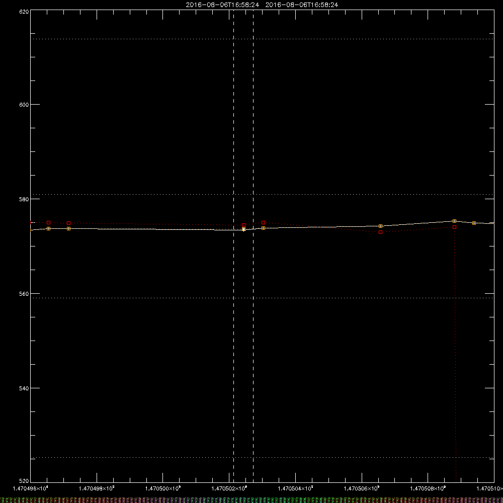The height and width of the screenshot is (503, 503).
Task: Click the vertical red dotted drop line
Action: [x=455, y=355]
